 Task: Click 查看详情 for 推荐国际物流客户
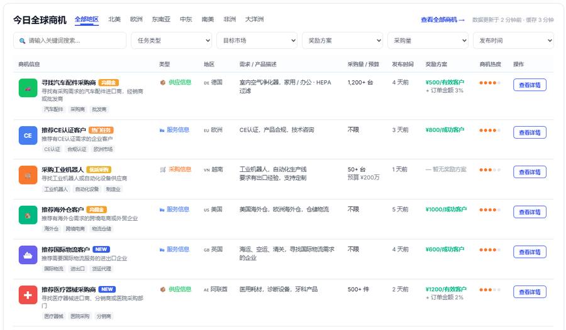tap(530, 252)
